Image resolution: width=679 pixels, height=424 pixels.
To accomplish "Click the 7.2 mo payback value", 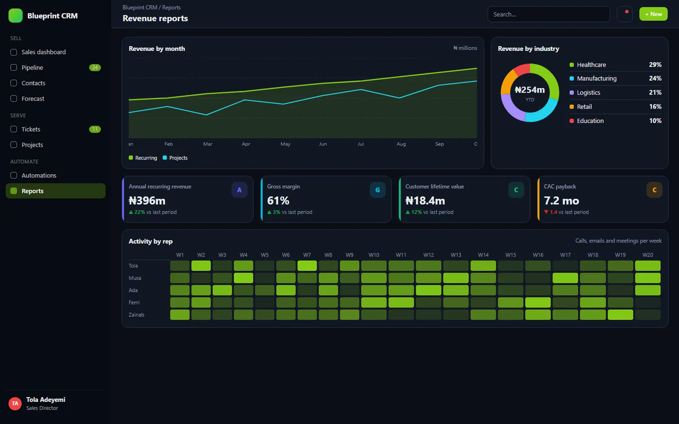I will 561,201.
